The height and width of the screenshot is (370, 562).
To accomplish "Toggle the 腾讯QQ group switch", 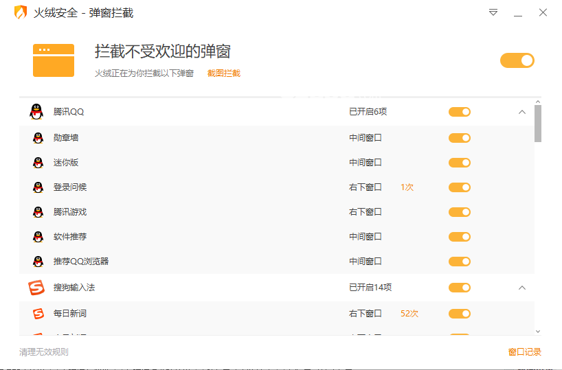I will pos(460,112).
